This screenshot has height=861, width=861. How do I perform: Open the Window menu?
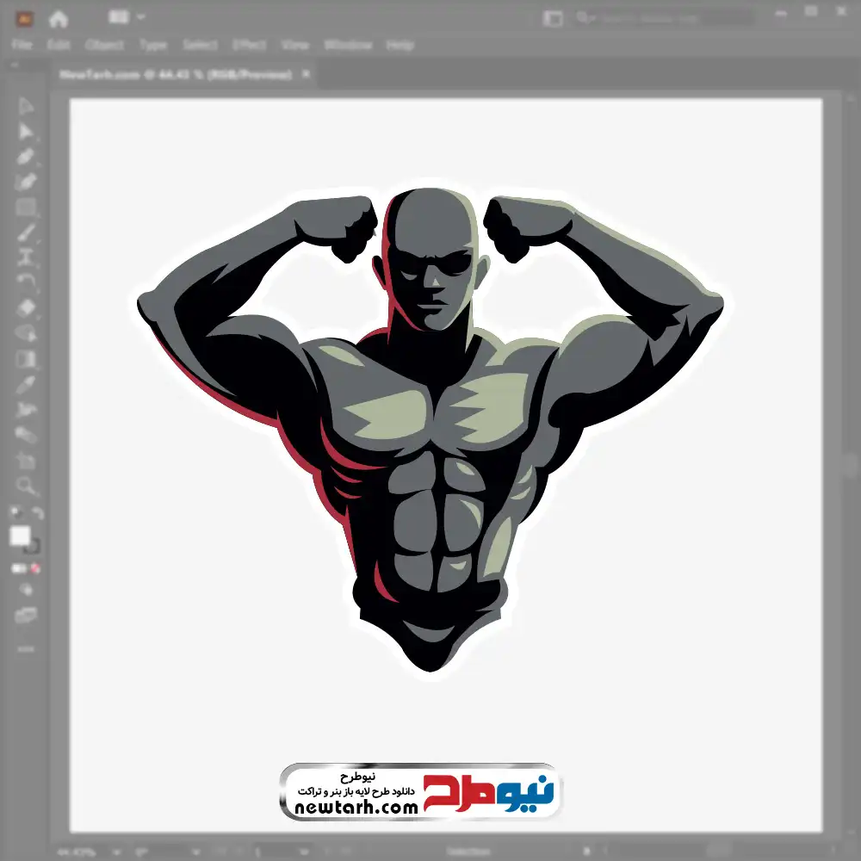tap(348, 45)
